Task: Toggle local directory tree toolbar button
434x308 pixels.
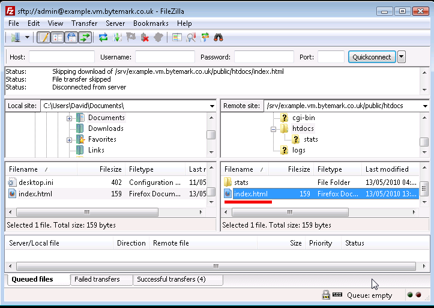Action: coord(57,37)
